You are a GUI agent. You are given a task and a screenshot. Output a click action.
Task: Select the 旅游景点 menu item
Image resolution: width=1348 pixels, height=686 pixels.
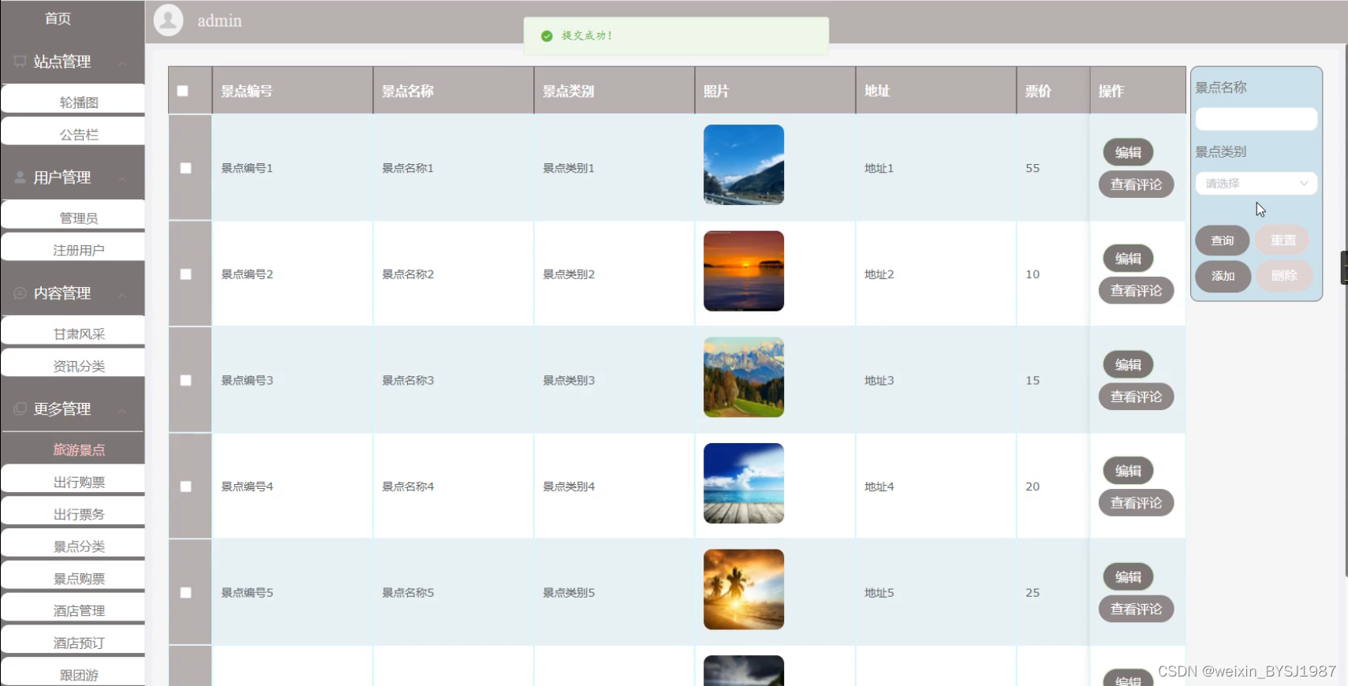[x=73, y=449]
